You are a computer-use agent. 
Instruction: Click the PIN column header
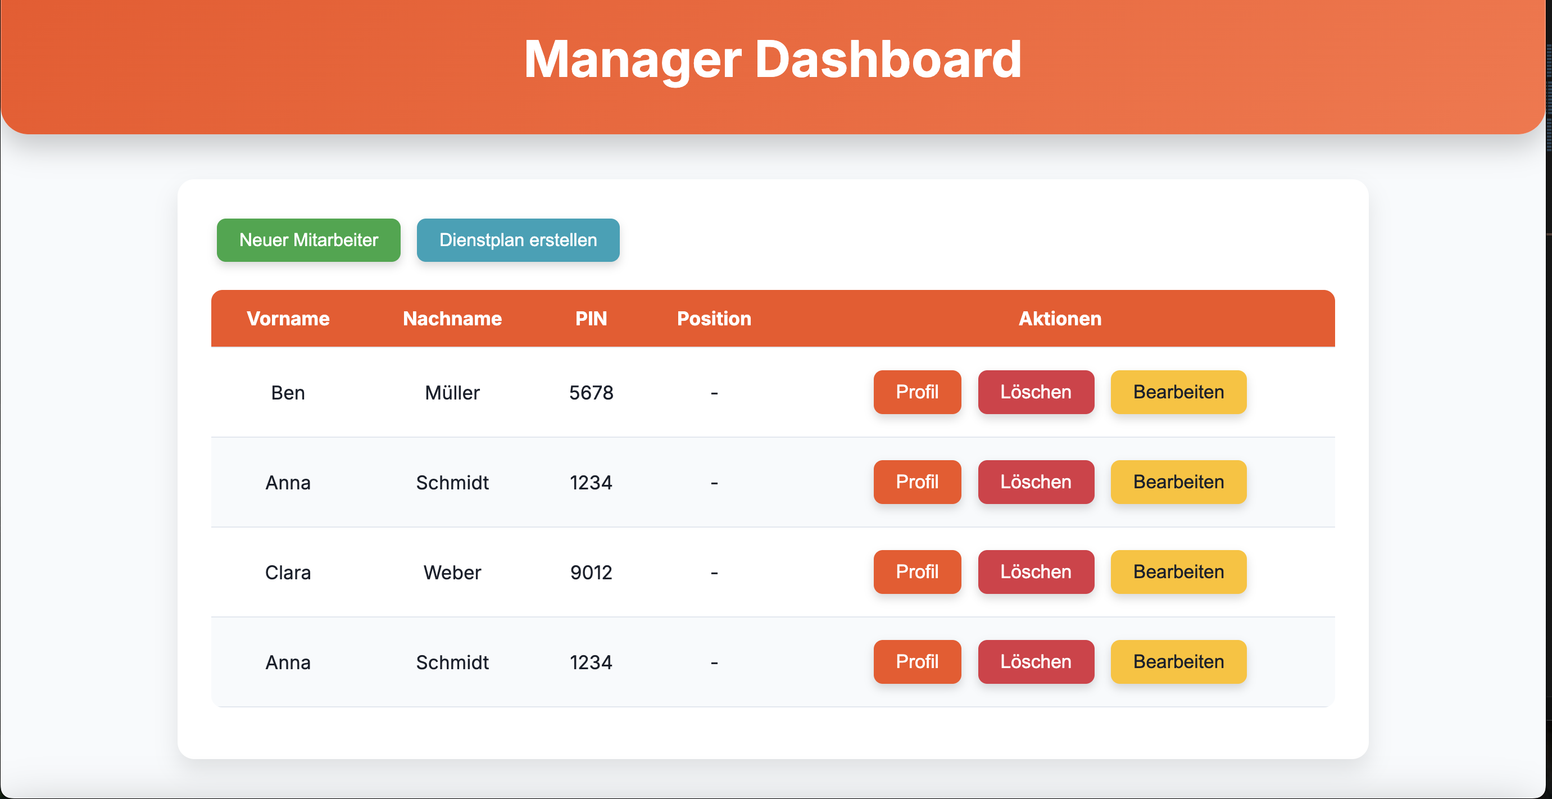click(x=591, y=319)
